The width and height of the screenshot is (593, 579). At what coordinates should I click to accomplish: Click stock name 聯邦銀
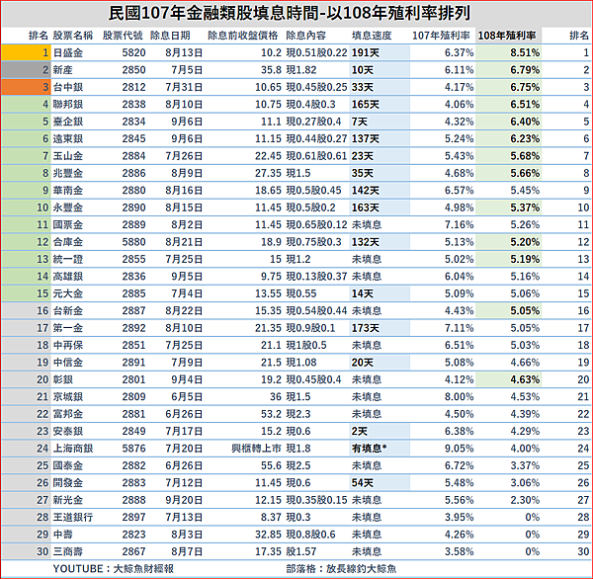click(x=67, y=105)
